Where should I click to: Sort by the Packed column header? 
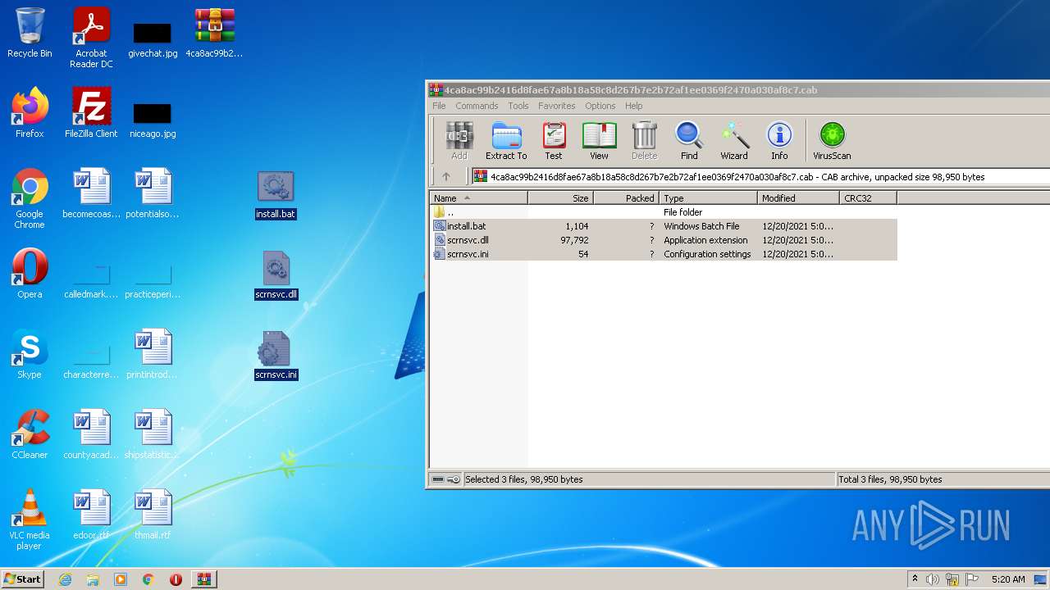coord(626,198)
